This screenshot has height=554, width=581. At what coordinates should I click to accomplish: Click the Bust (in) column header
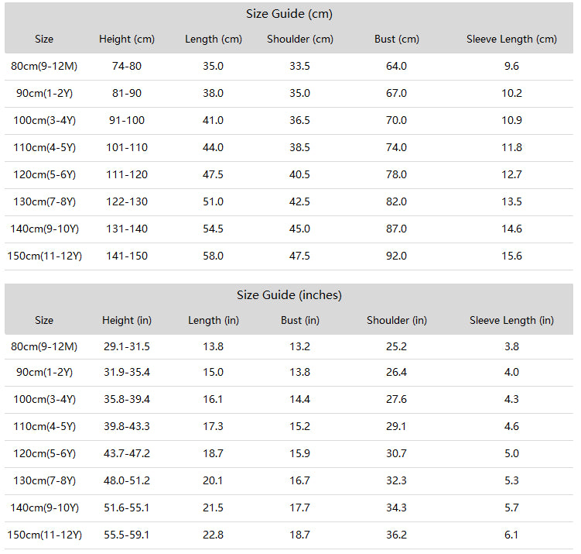pos(300,321)
